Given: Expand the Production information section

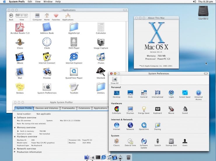Looking at the screenshot, I should [15, 152].
